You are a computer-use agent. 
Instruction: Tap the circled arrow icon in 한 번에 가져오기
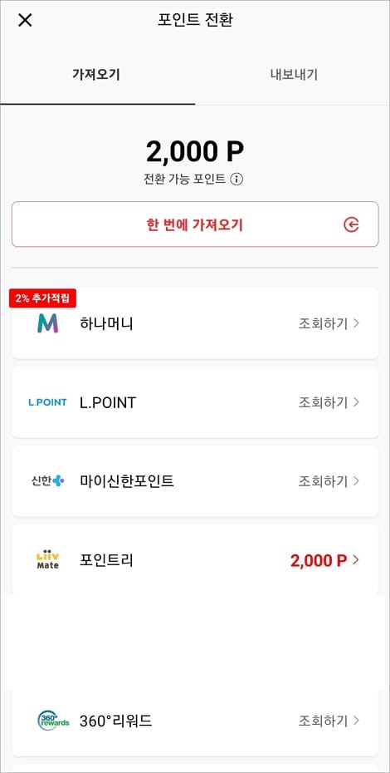click(351, 224)
